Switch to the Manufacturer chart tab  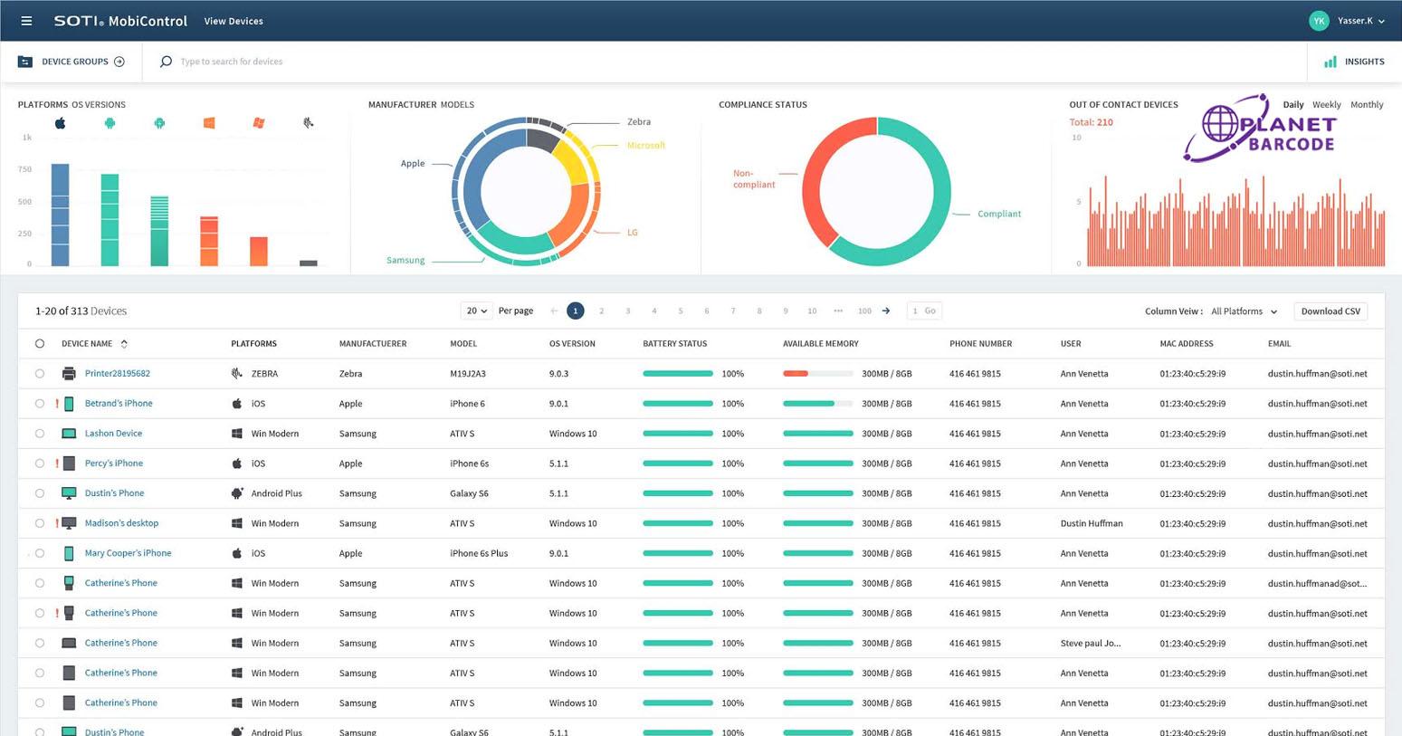point(403,105)
